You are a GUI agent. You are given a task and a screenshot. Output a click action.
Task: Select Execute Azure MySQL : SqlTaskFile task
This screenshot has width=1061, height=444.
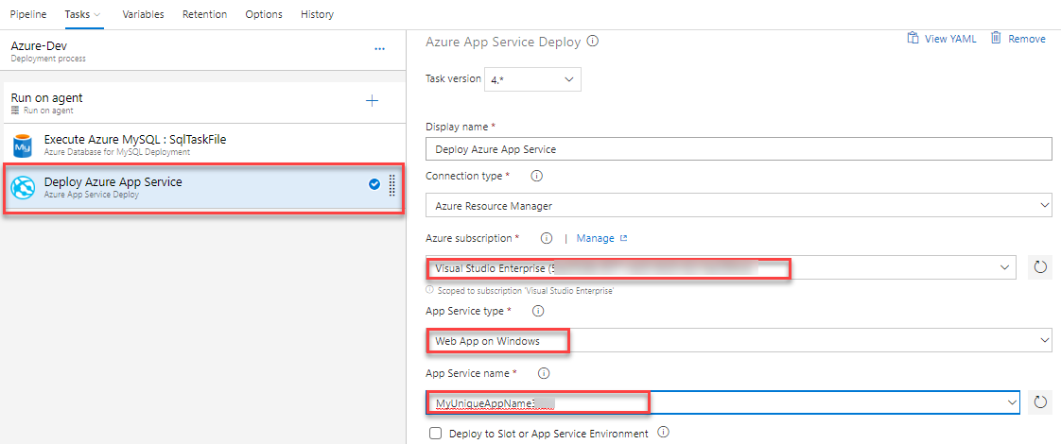[203, 145]
